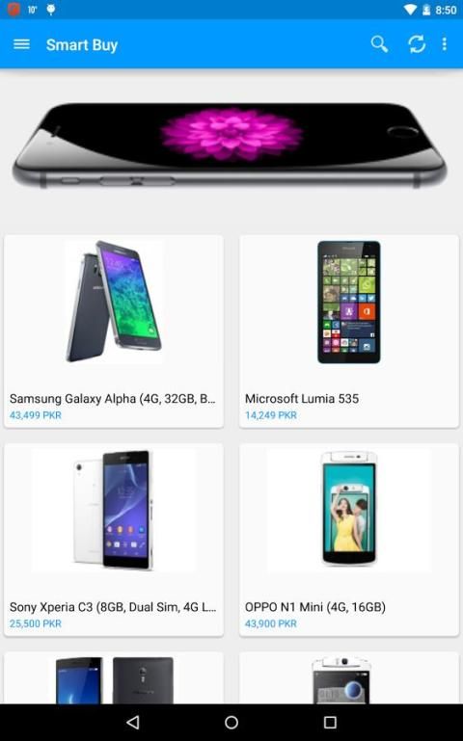The height and width of the screenshot is (741, 463).
Task: Refresh the product list
Action: coord(417,44)
